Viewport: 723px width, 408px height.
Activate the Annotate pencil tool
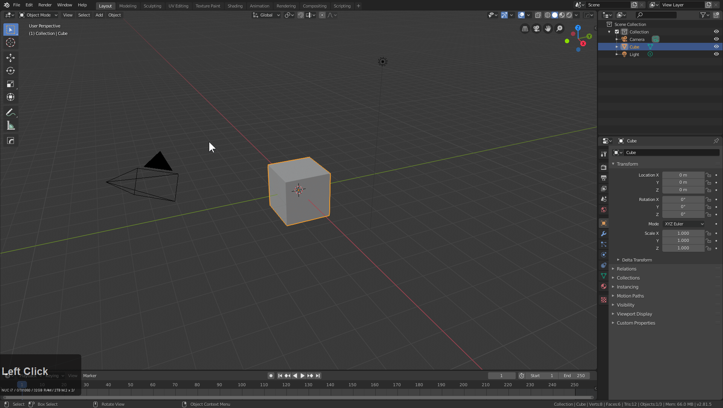11,112
